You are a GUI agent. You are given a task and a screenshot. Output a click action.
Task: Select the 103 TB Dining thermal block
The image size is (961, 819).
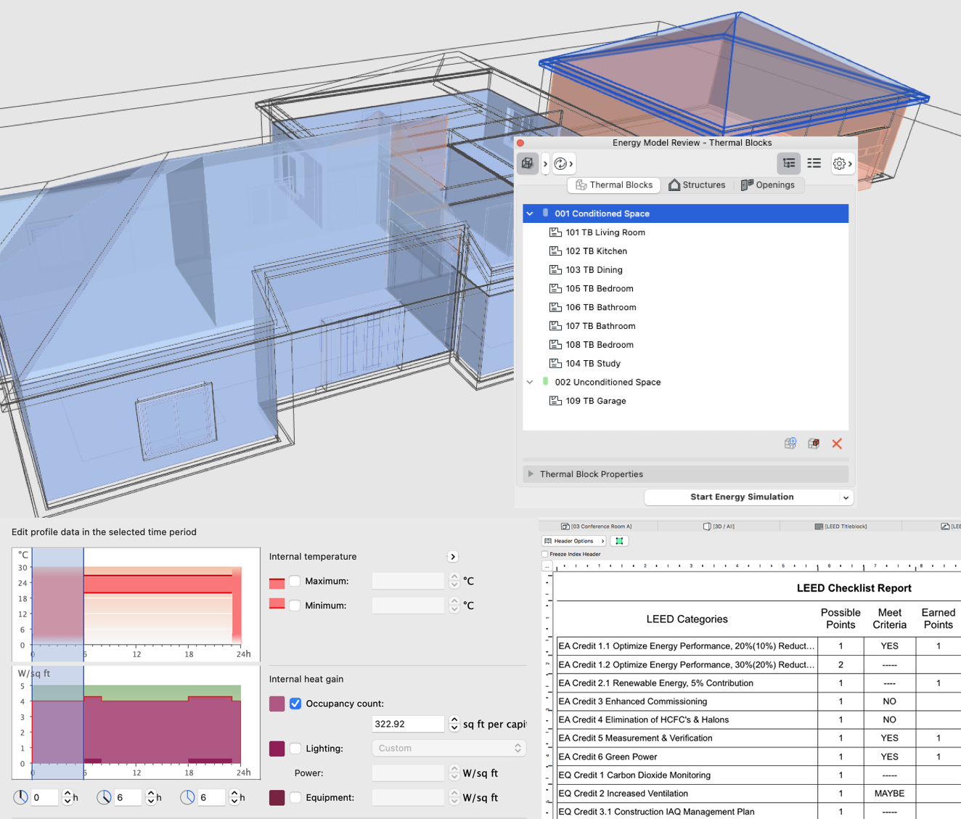coord(686,270)
